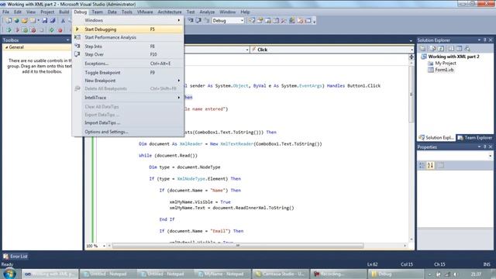Open the Architecture menu
496x279 pixels.
[x=170, y=12]
